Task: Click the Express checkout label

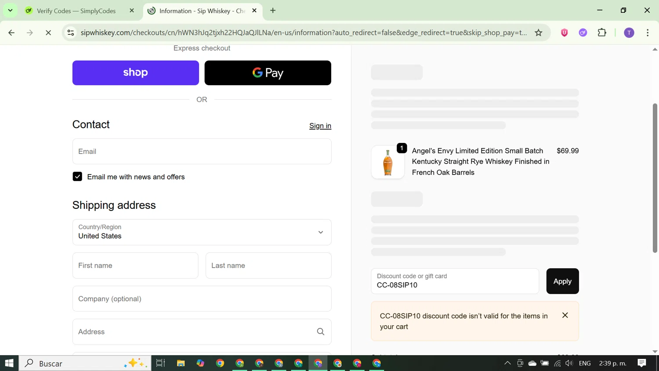Action: point(202,48)
